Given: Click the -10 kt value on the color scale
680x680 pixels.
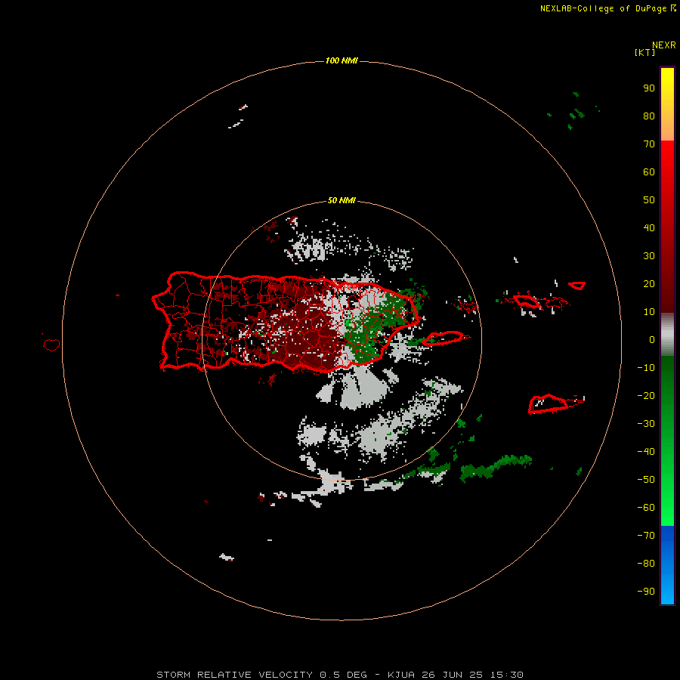Looking at the screenshot, I should click(646, 368).
